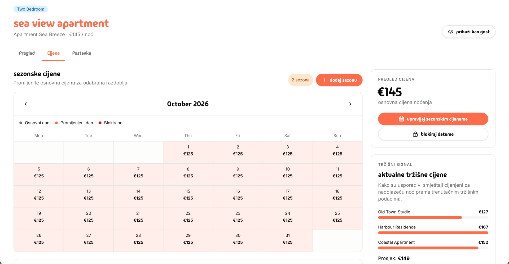Screen dimensions: 509x264
Task: Select October 10 calendar cell
Action: 287,174
